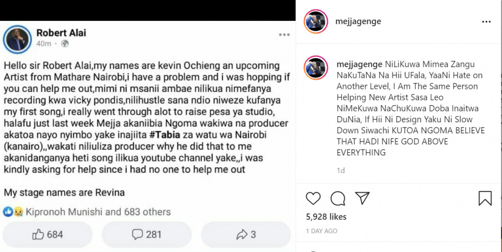Share the Instagram post with paper plane icon
The height and width of the screenshot is (252, 502).
(362, 198)
